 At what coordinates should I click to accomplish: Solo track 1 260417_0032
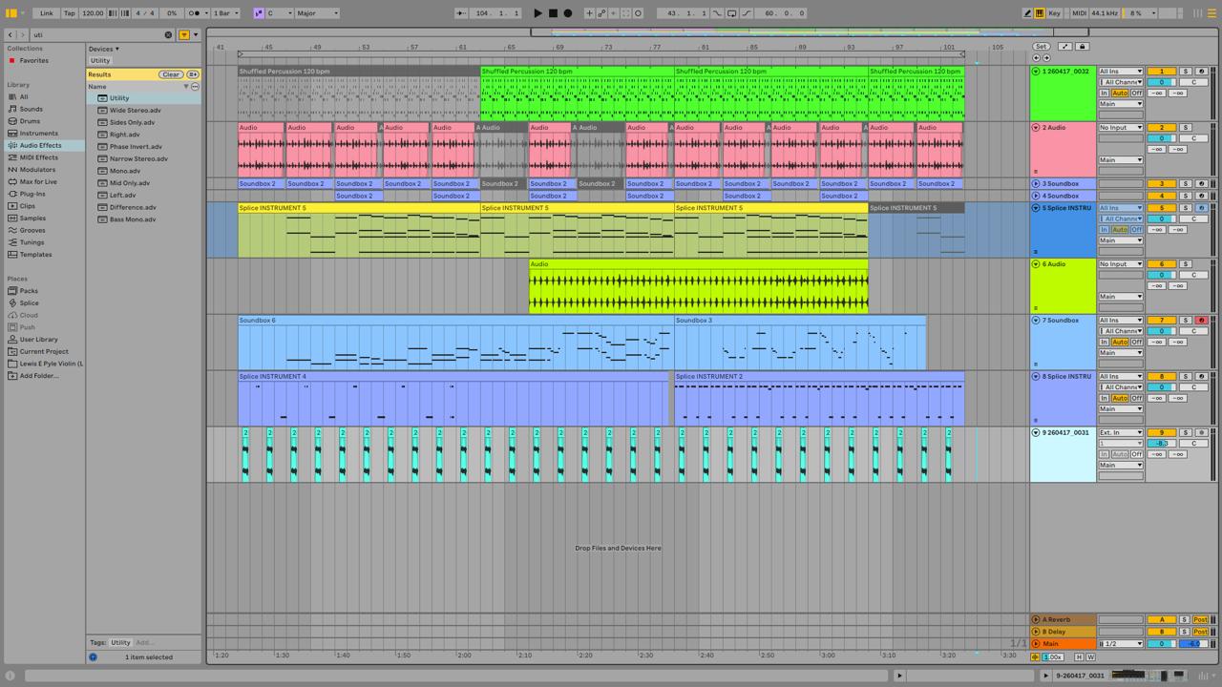click(1186, 72)
